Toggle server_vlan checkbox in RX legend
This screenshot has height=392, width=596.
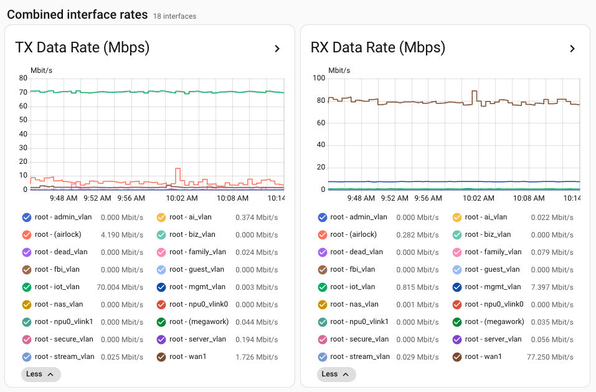(457, 340)
